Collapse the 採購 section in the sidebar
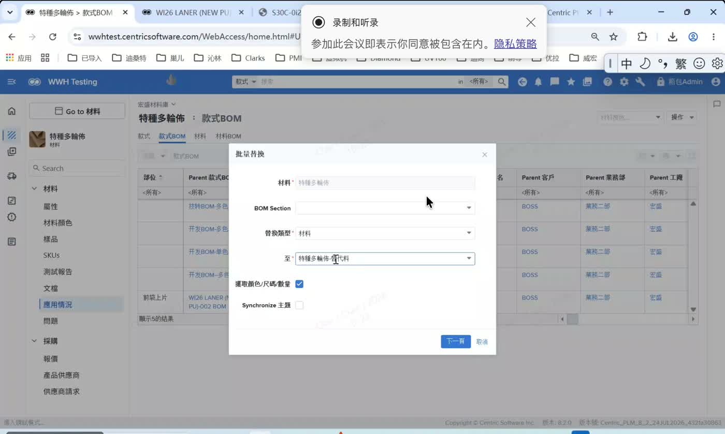725x434 pixels. pyautogui.click(x=35, y=341)
